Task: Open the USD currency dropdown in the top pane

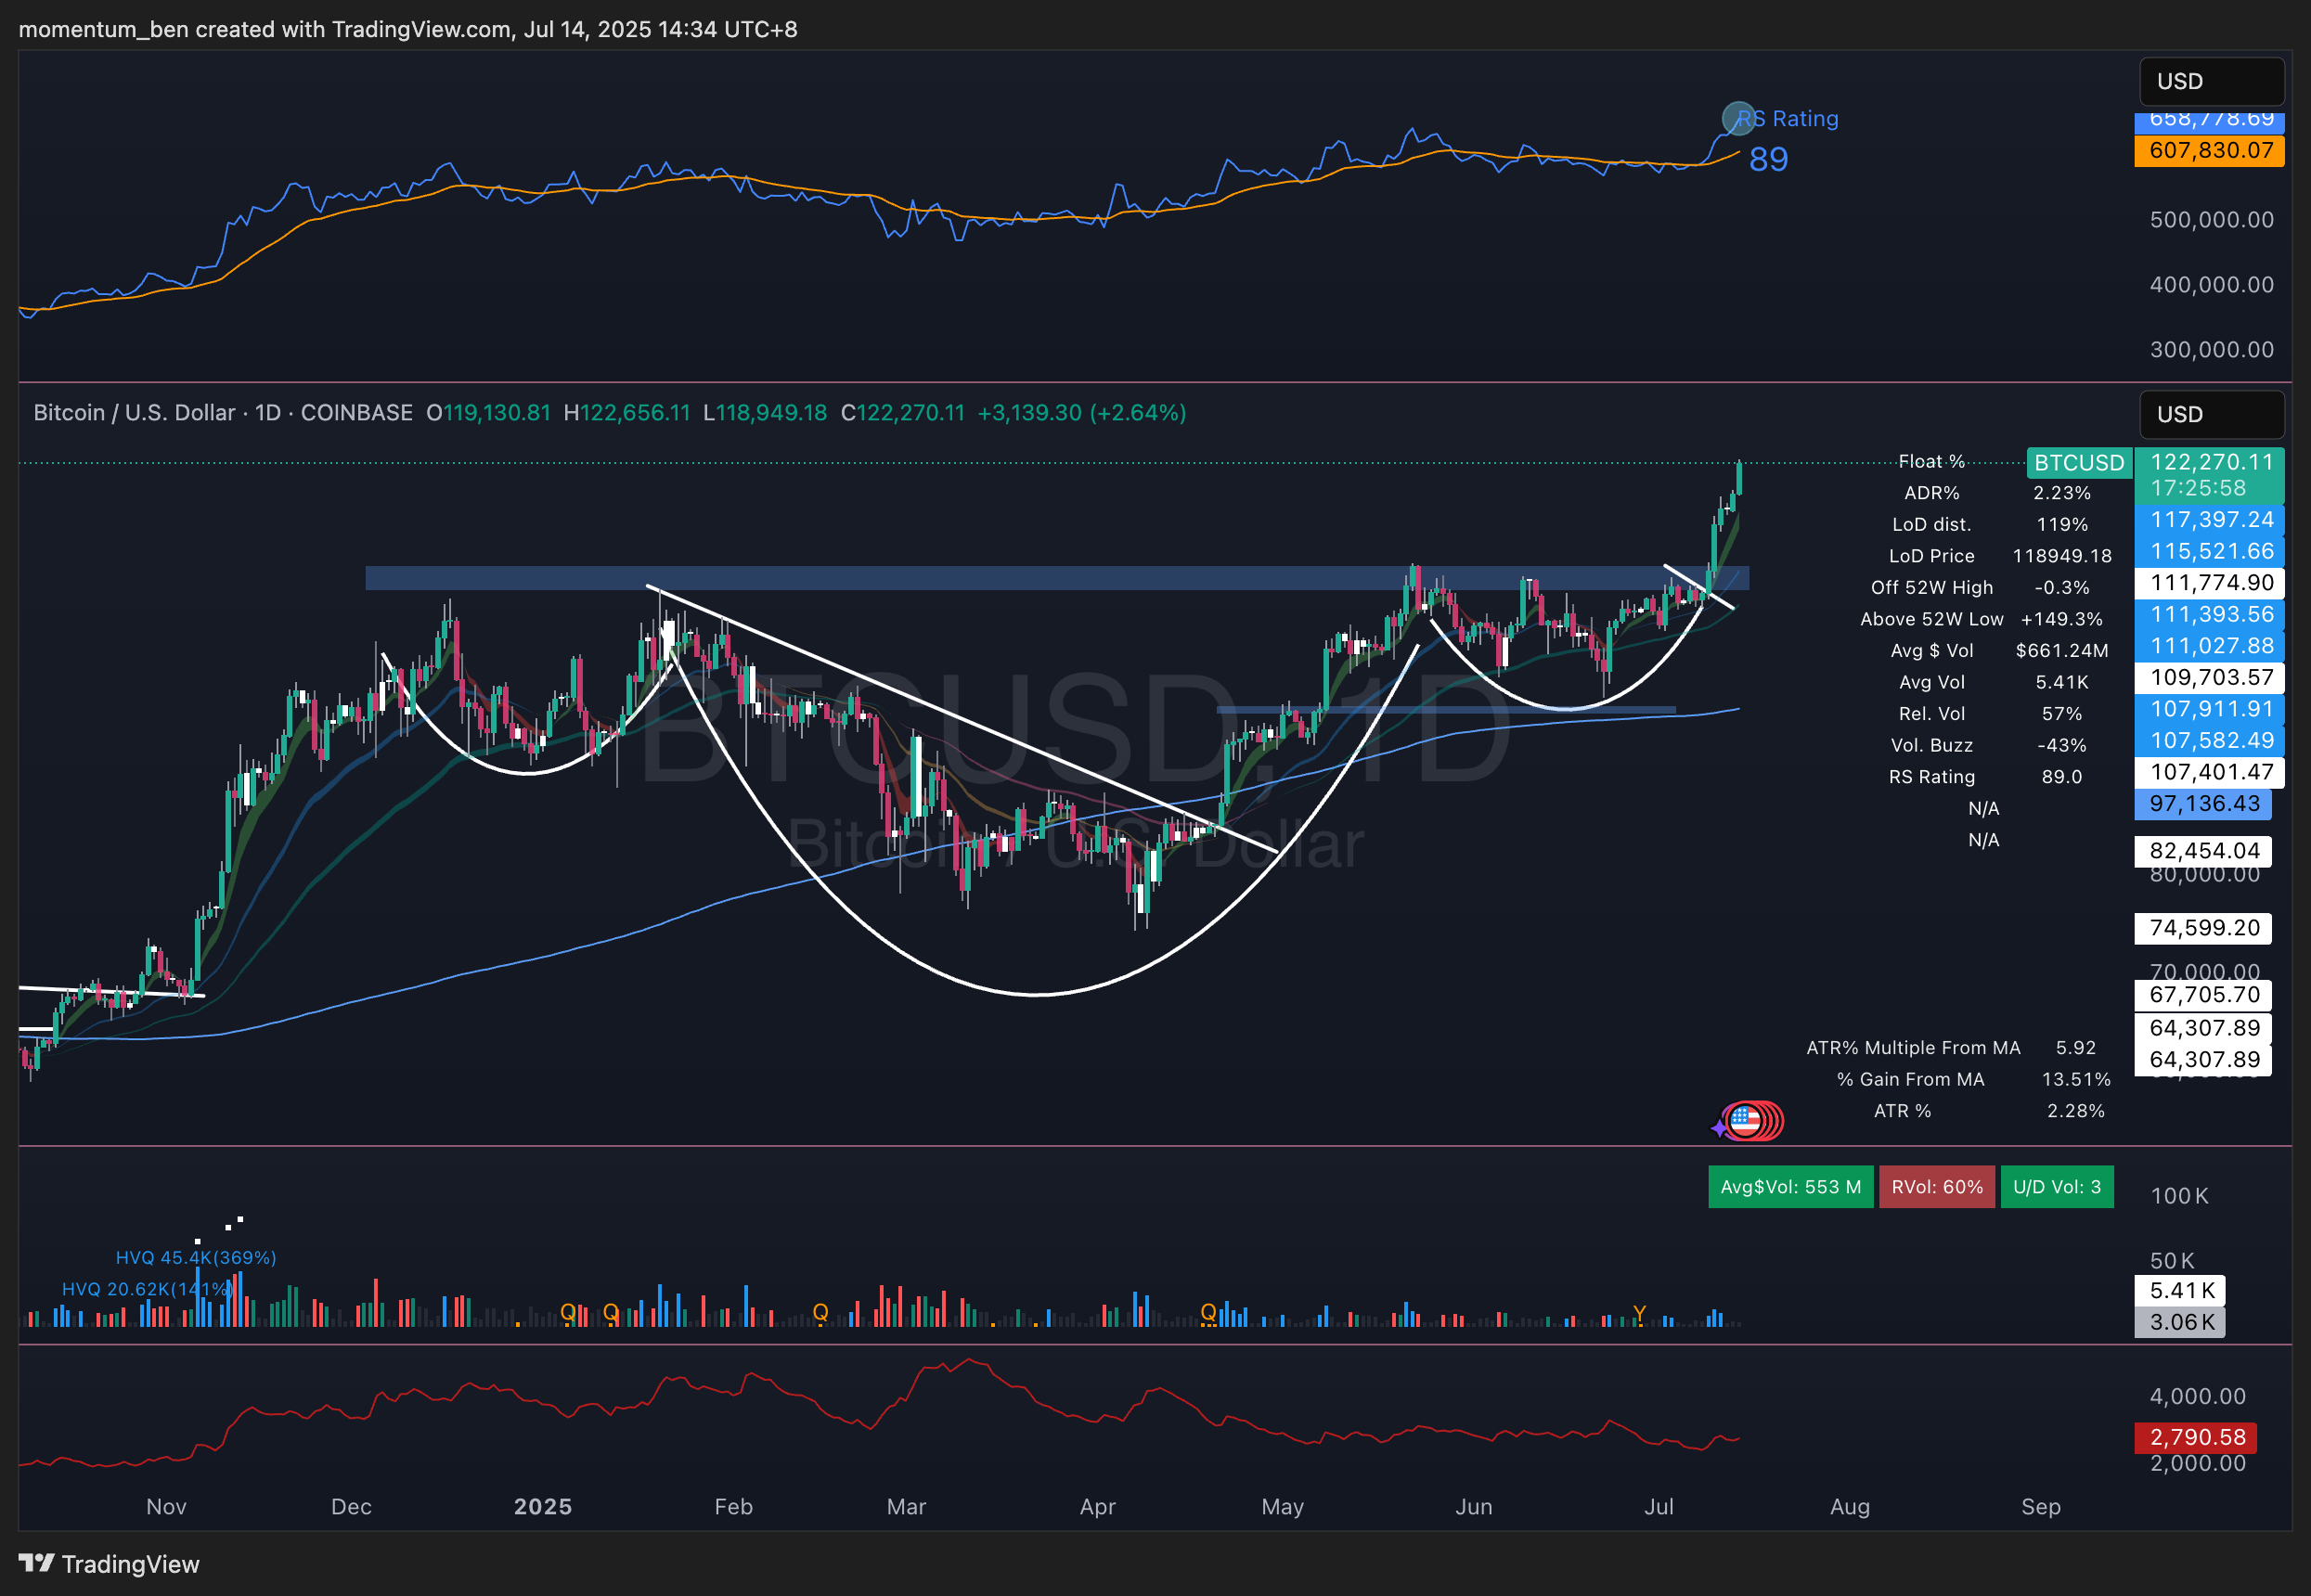Action: pos(2210,81)
